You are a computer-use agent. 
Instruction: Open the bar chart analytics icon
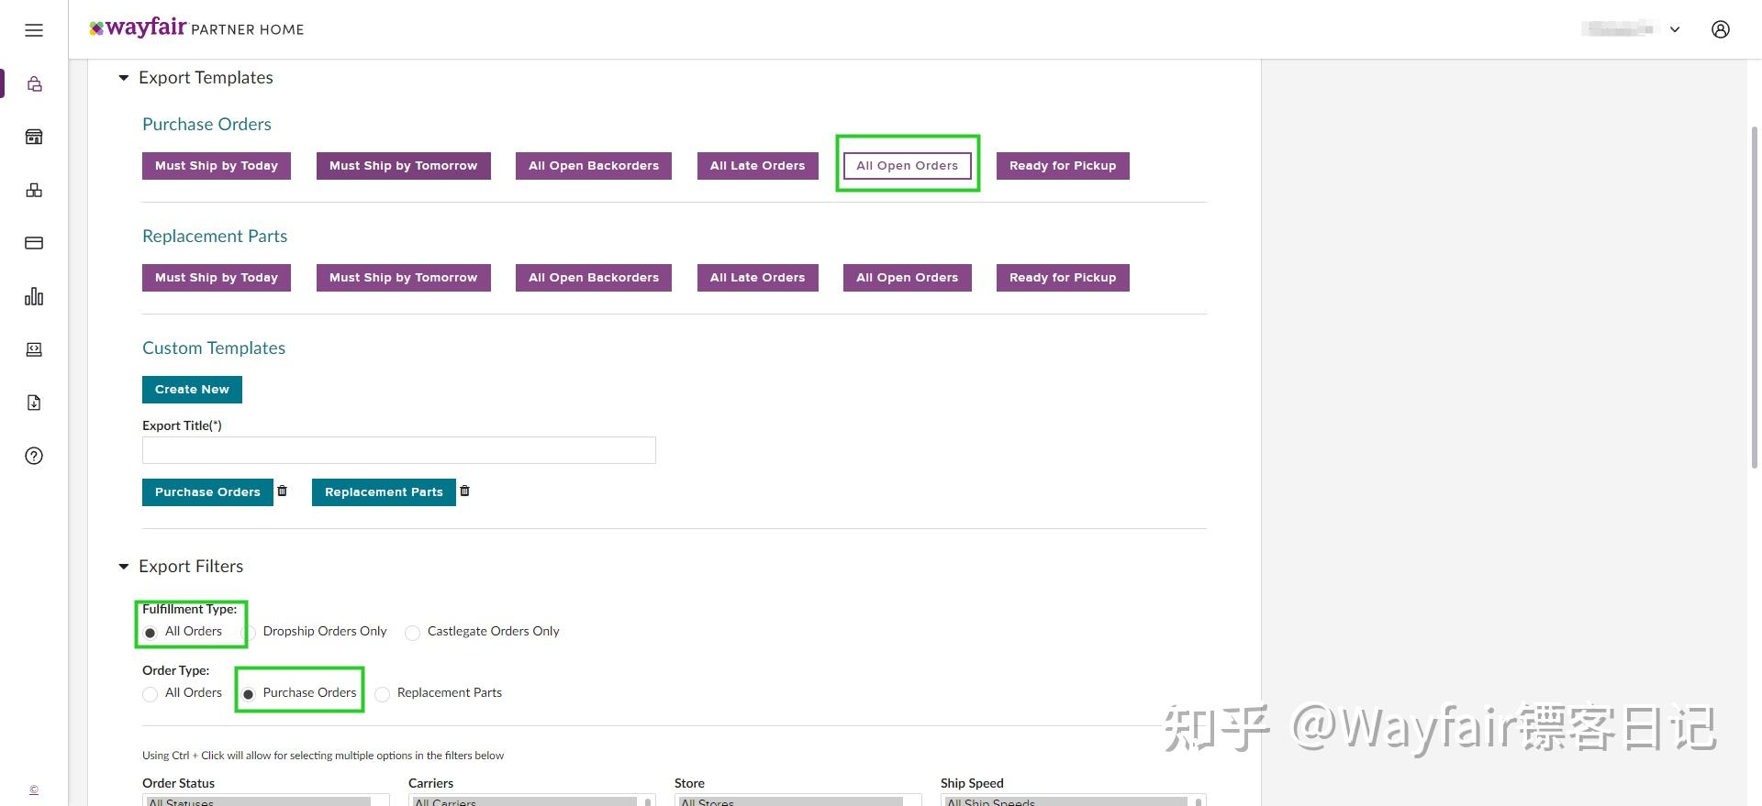[34, 296]
